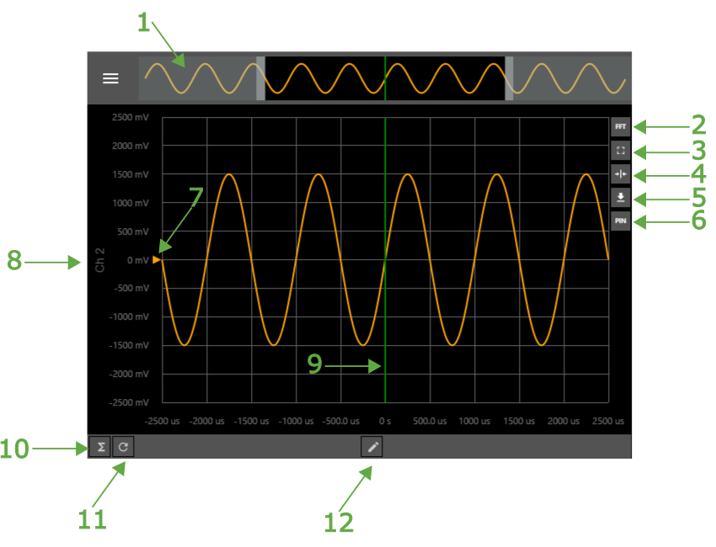
Task: Click the 1500 us time label
Action: tap(519, 421)
